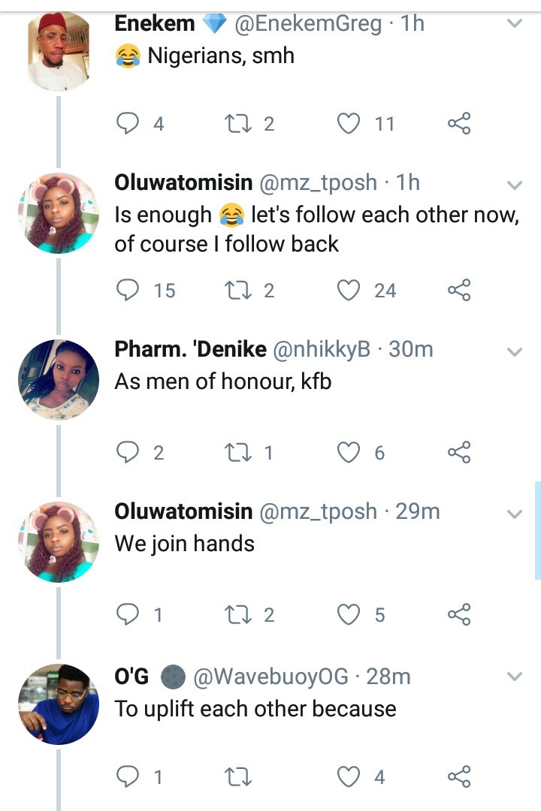The height and width of the screenshot is (811, 541).
Task: Share the "We join hands" tweet
Action: click(x=459, y=615)
